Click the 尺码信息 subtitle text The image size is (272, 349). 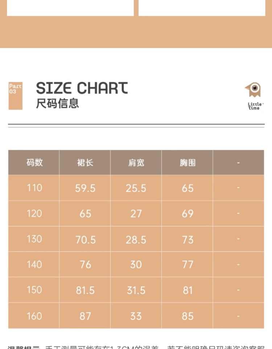click(x=57, y=104)
